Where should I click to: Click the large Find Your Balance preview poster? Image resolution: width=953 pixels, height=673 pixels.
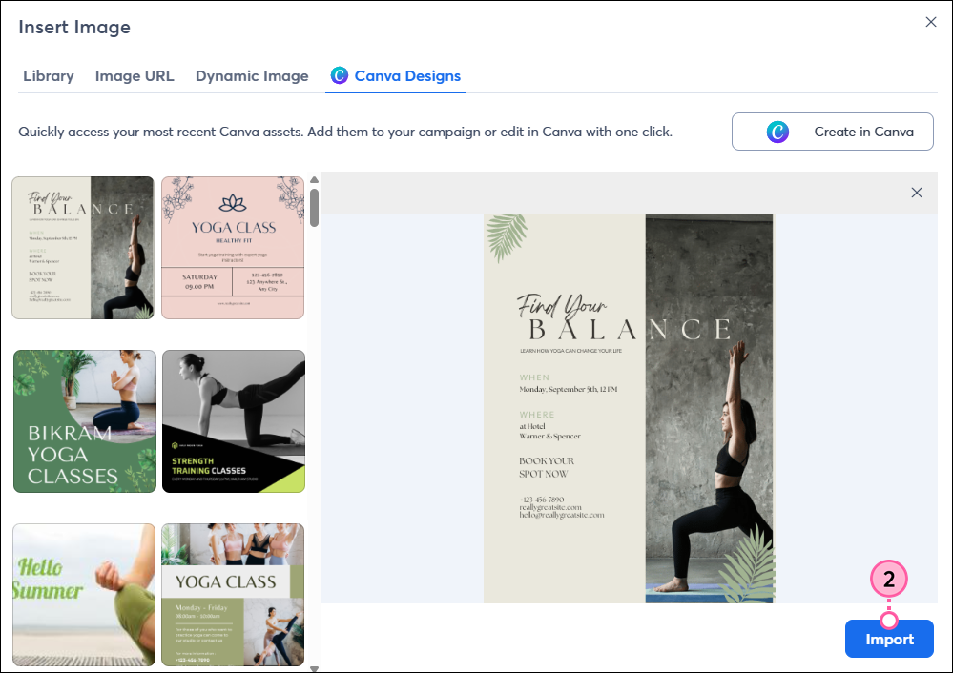pos(628,407)
